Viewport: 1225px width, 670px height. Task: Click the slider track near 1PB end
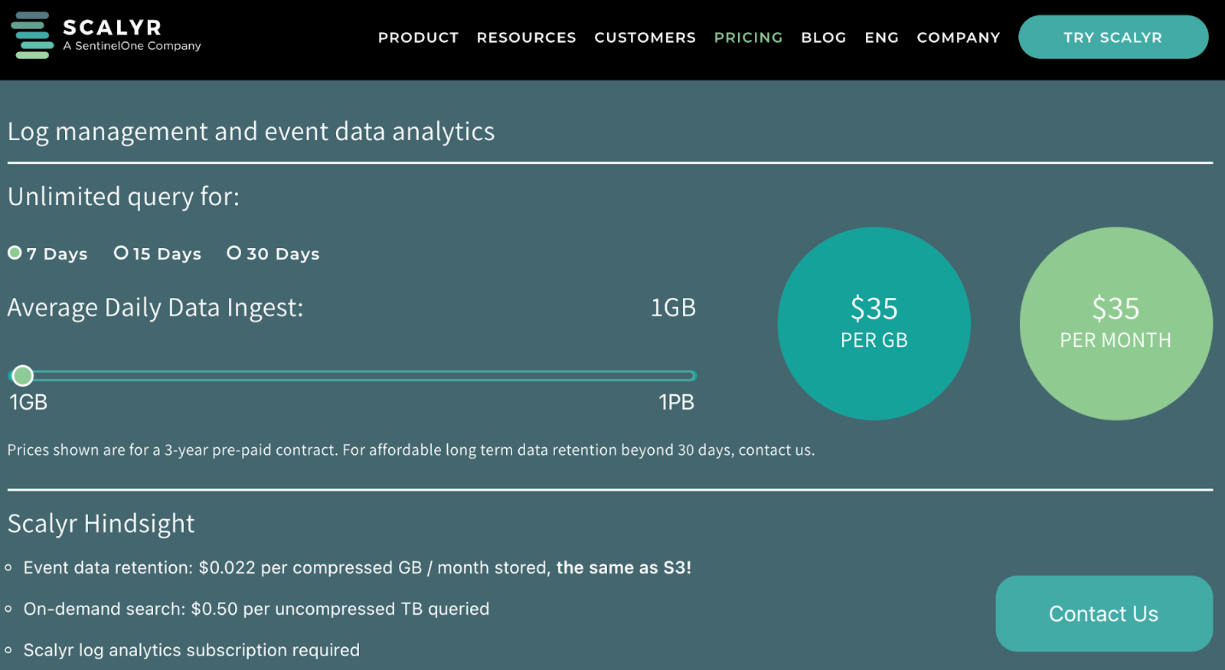(x=681, y=375)
